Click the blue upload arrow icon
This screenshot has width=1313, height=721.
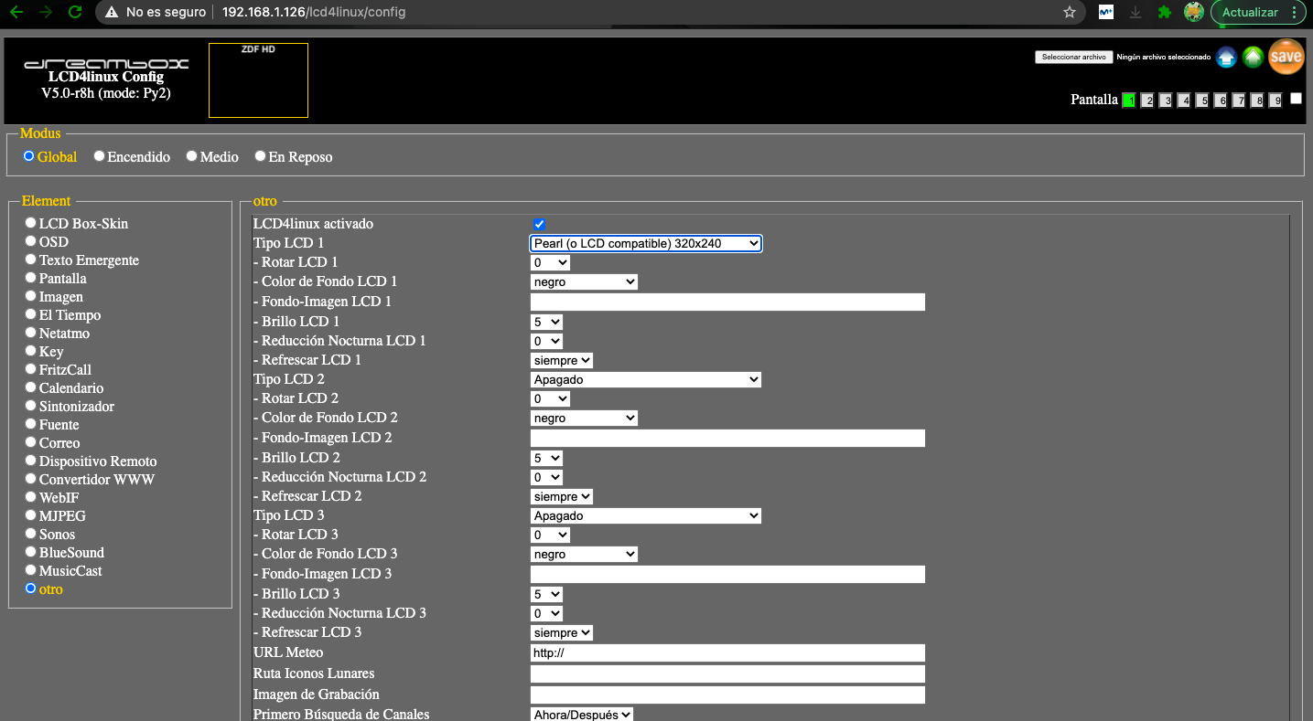click(1226, 58)
